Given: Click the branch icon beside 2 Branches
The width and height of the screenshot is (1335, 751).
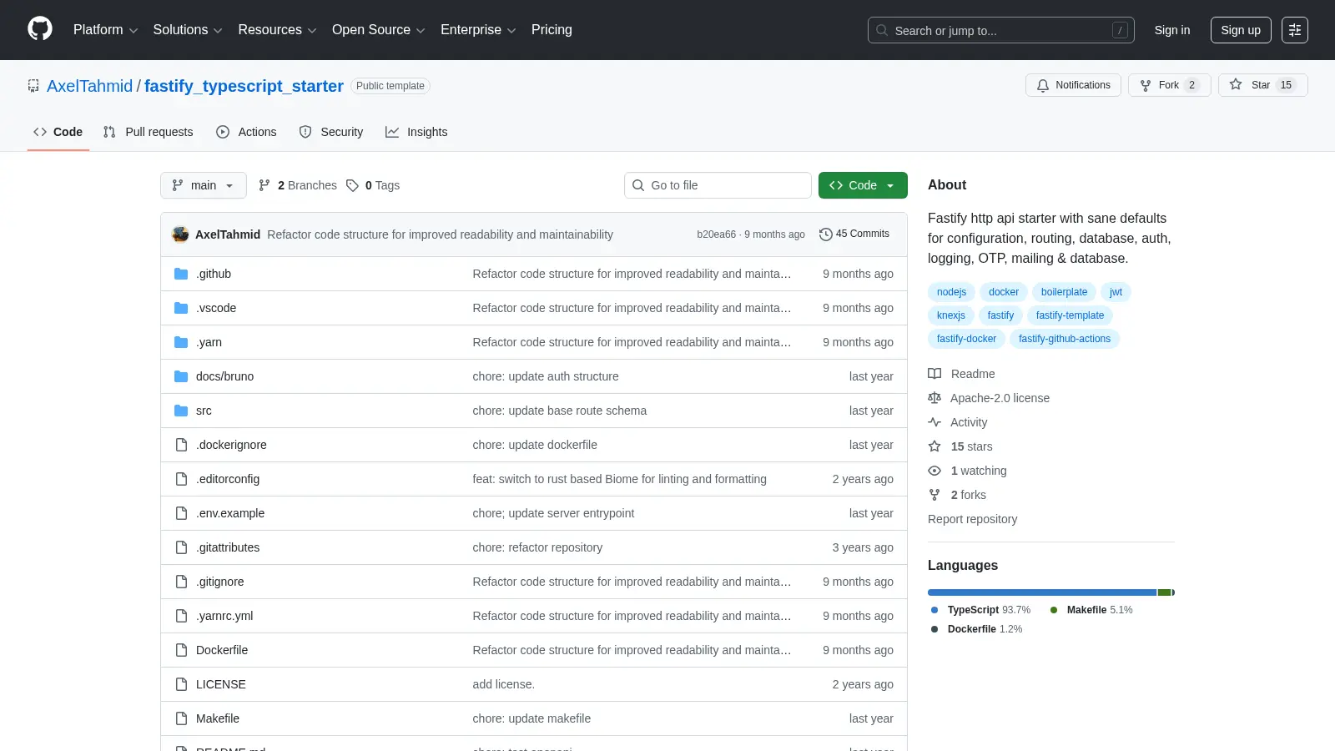Looking at the screenshot, I should pyautogui.click(x=264, y=185).
